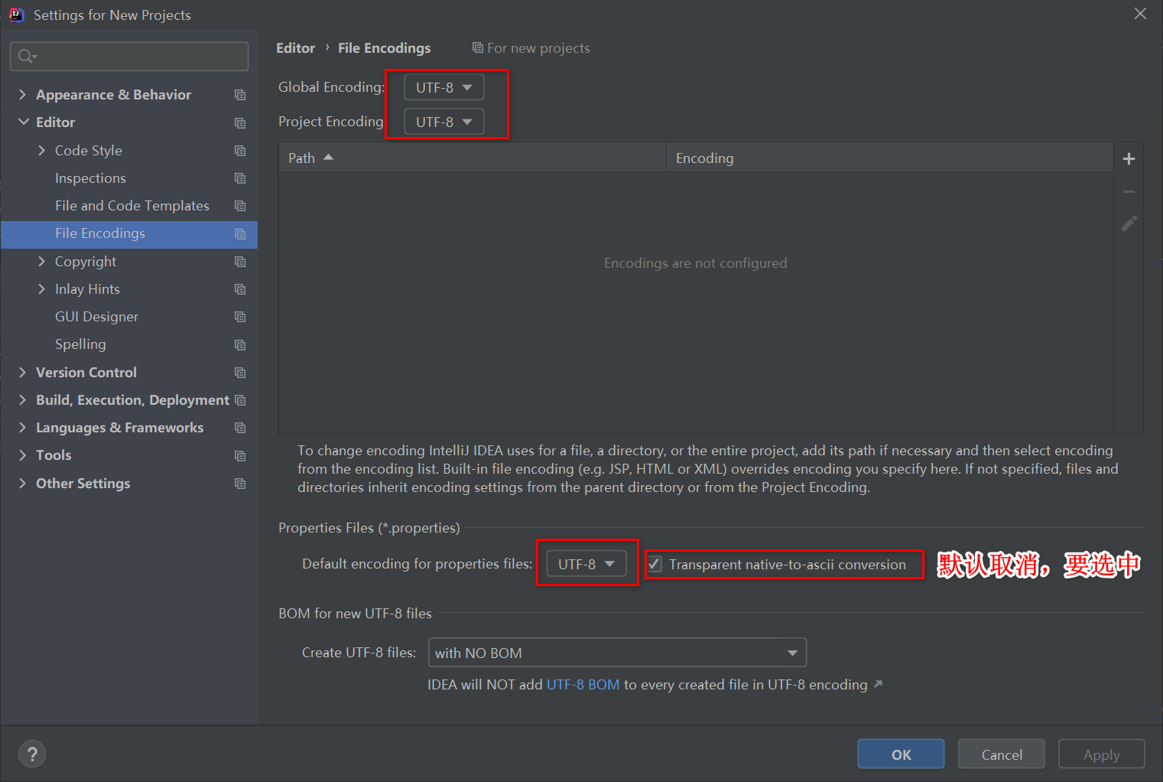Click the 'For new projects' icon in the breadcrumb
This screenshot has width=1163, height=782.
tap(476, 47)
